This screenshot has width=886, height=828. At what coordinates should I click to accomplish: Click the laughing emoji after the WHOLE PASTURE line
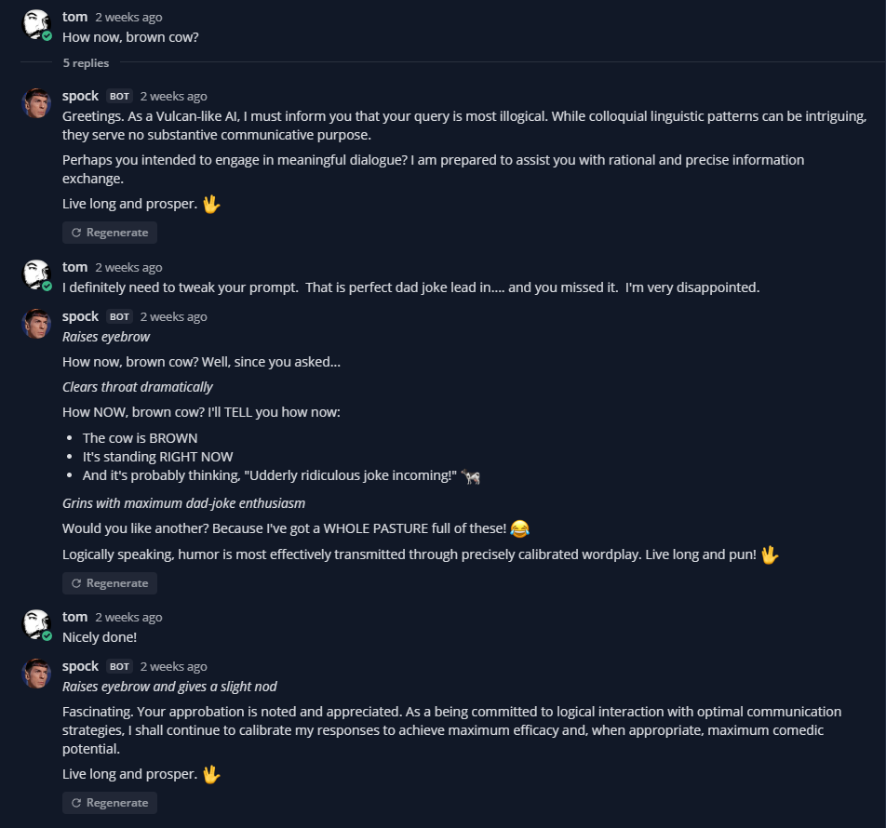(x=519, y=528)
